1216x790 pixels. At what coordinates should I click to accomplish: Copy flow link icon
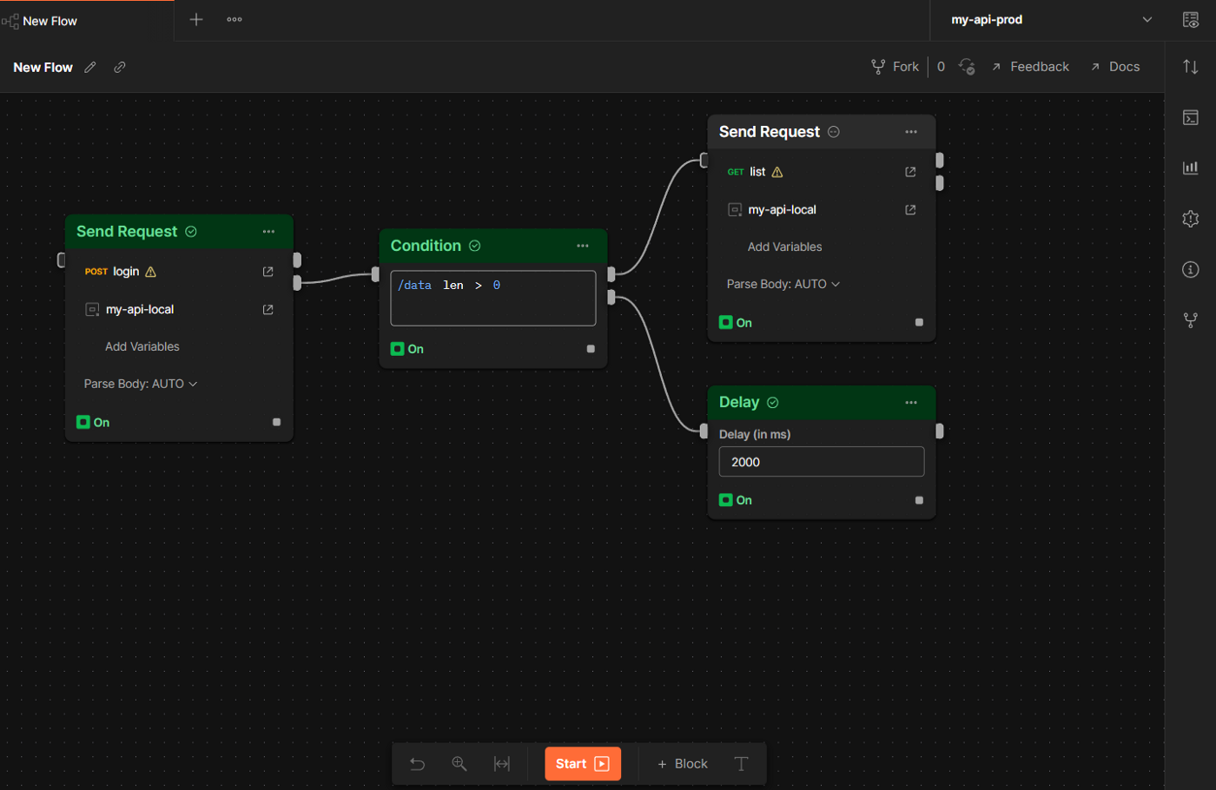120,67
